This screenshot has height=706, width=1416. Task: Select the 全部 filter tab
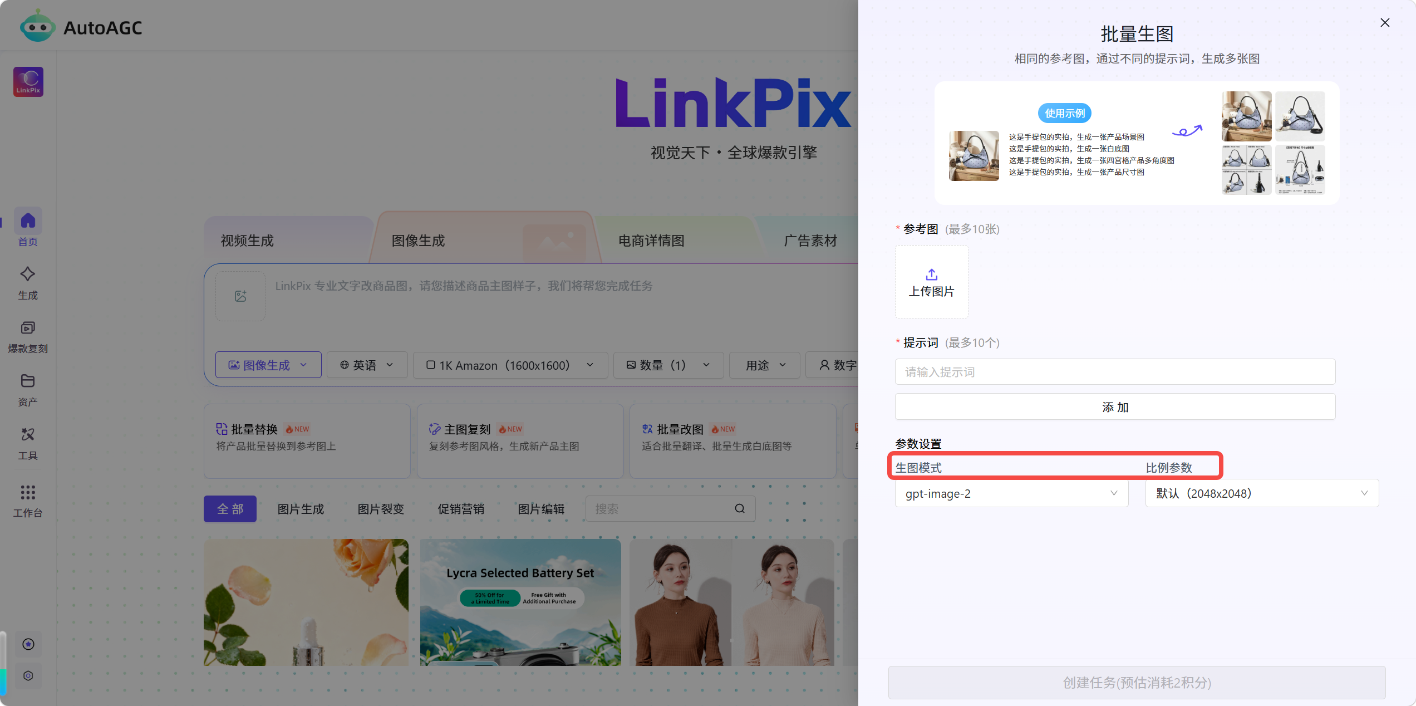230,508
